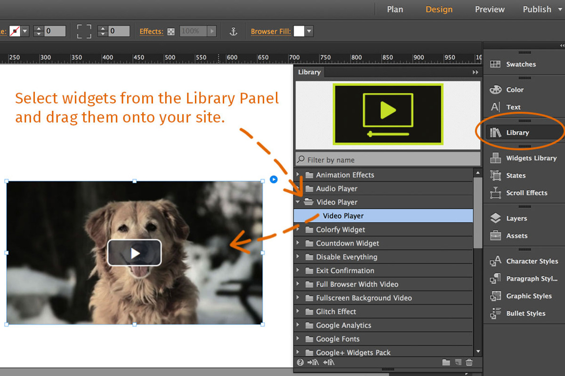Click the anchor icon in toolbar
This screenshot has width=565, height=376.
click(x=233, y=31)
